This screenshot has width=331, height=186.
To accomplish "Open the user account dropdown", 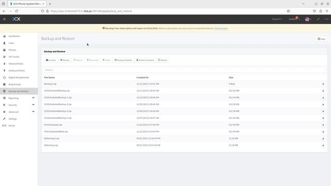I will coord(326,19).
